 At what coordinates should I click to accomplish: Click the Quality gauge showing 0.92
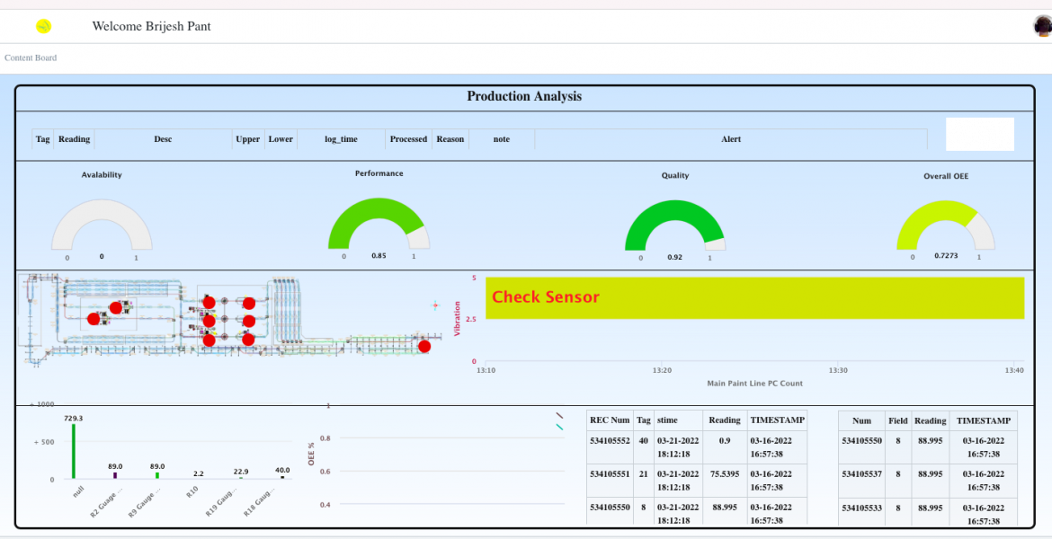(x=674, y=226)
